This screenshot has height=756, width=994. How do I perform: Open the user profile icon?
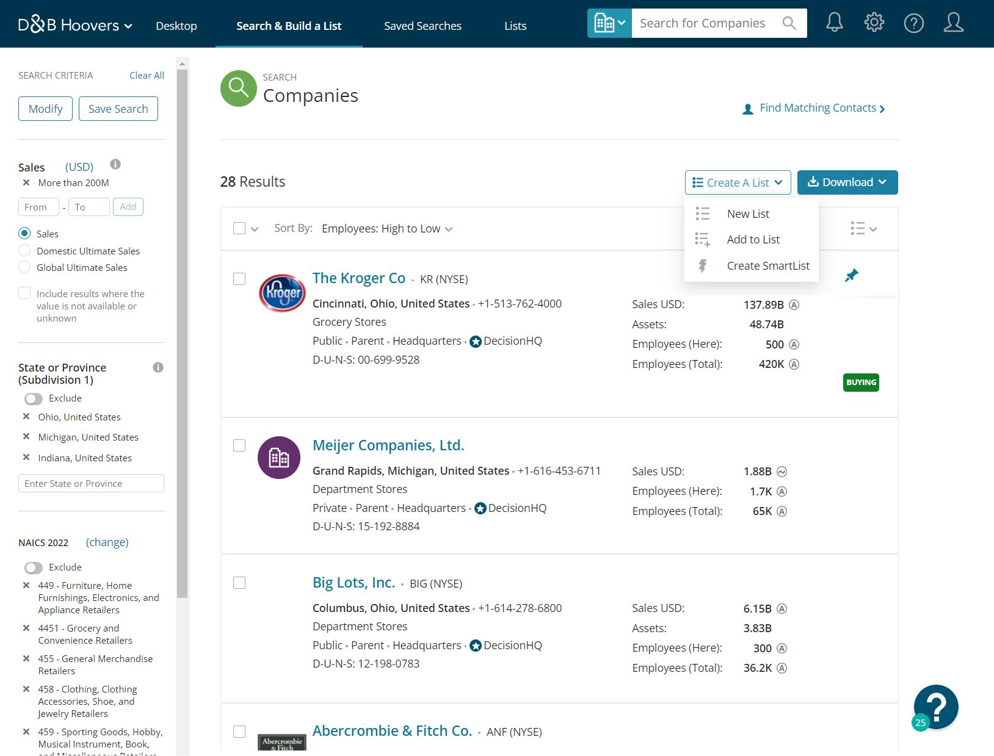click(x=953, y=23)
